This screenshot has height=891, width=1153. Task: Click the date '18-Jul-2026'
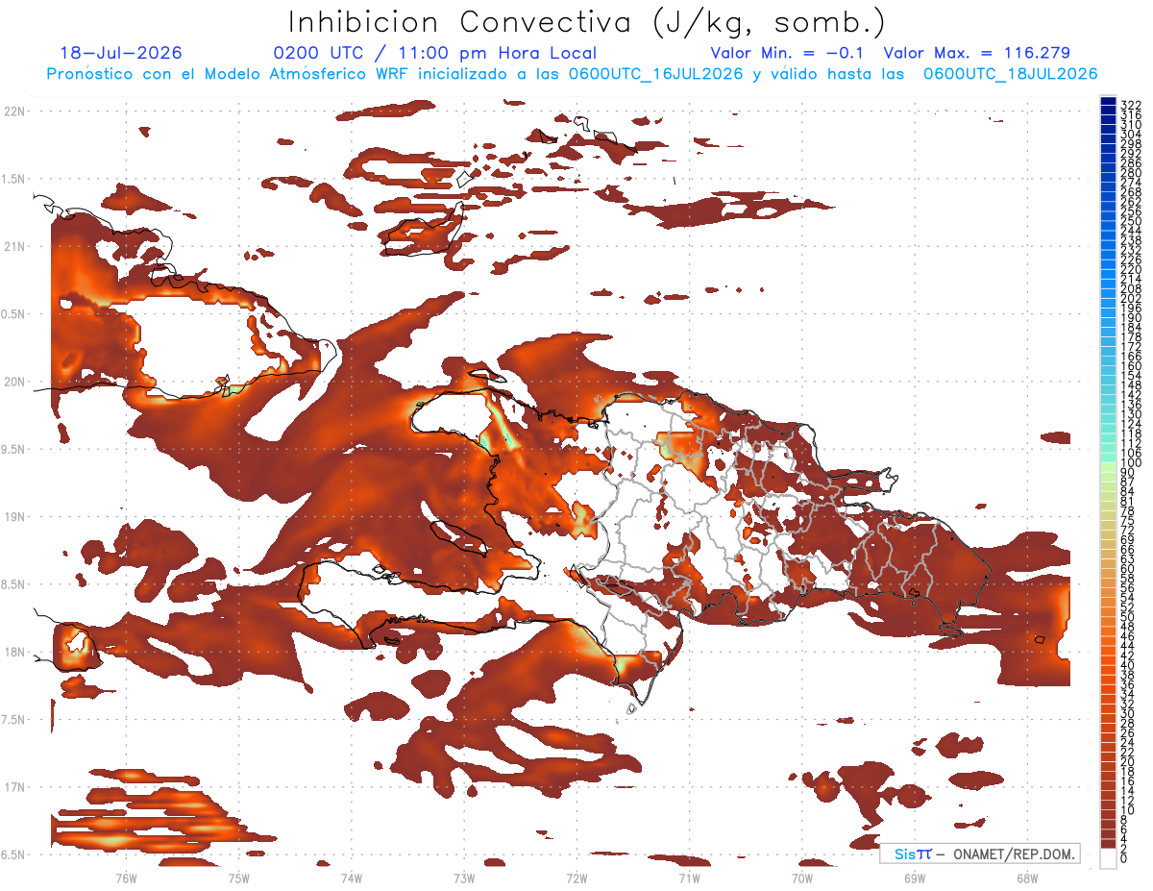coord(121,54)
